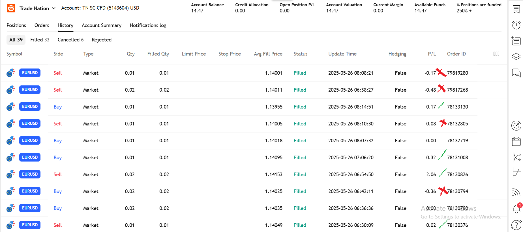Open the help question mark icon

(516, 225)
